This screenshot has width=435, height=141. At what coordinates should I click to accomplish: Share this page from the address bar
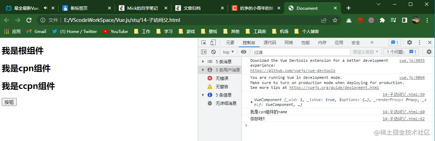click(324, 20)
